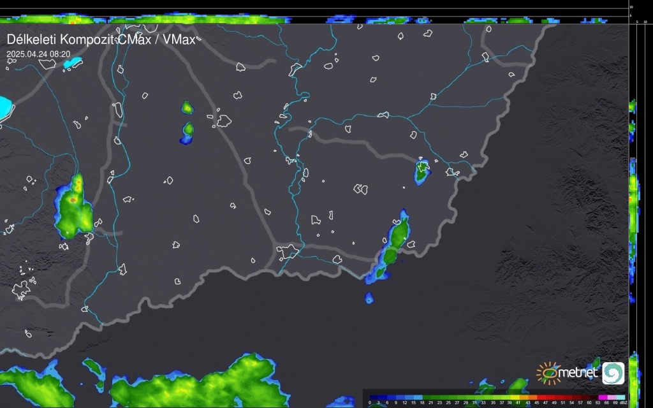Viewport: 653px width, 408px height.
Task: Click the white spiral logo icon
Action: [x=613, y=373]
